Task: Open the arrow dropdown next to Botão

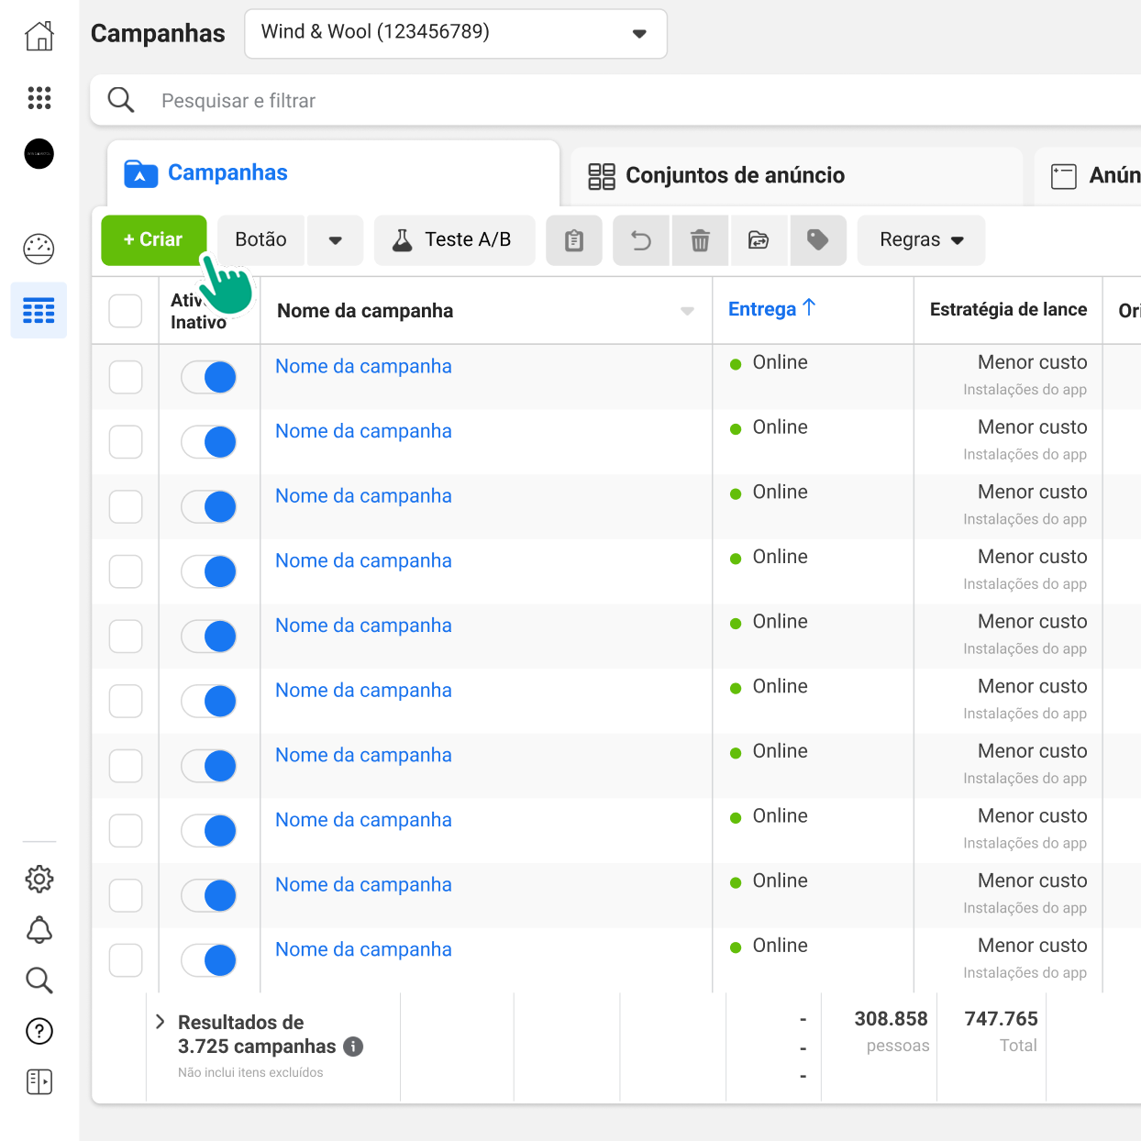Action: (x=336, y=240)
